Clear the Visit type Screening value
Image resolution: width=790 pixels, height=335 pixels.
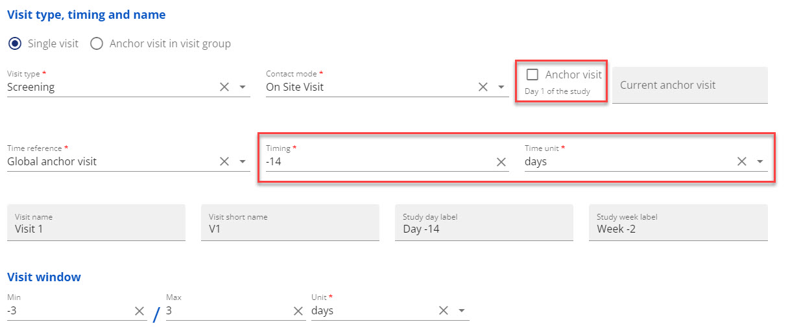pyautogui.click(x=224, y=87)
